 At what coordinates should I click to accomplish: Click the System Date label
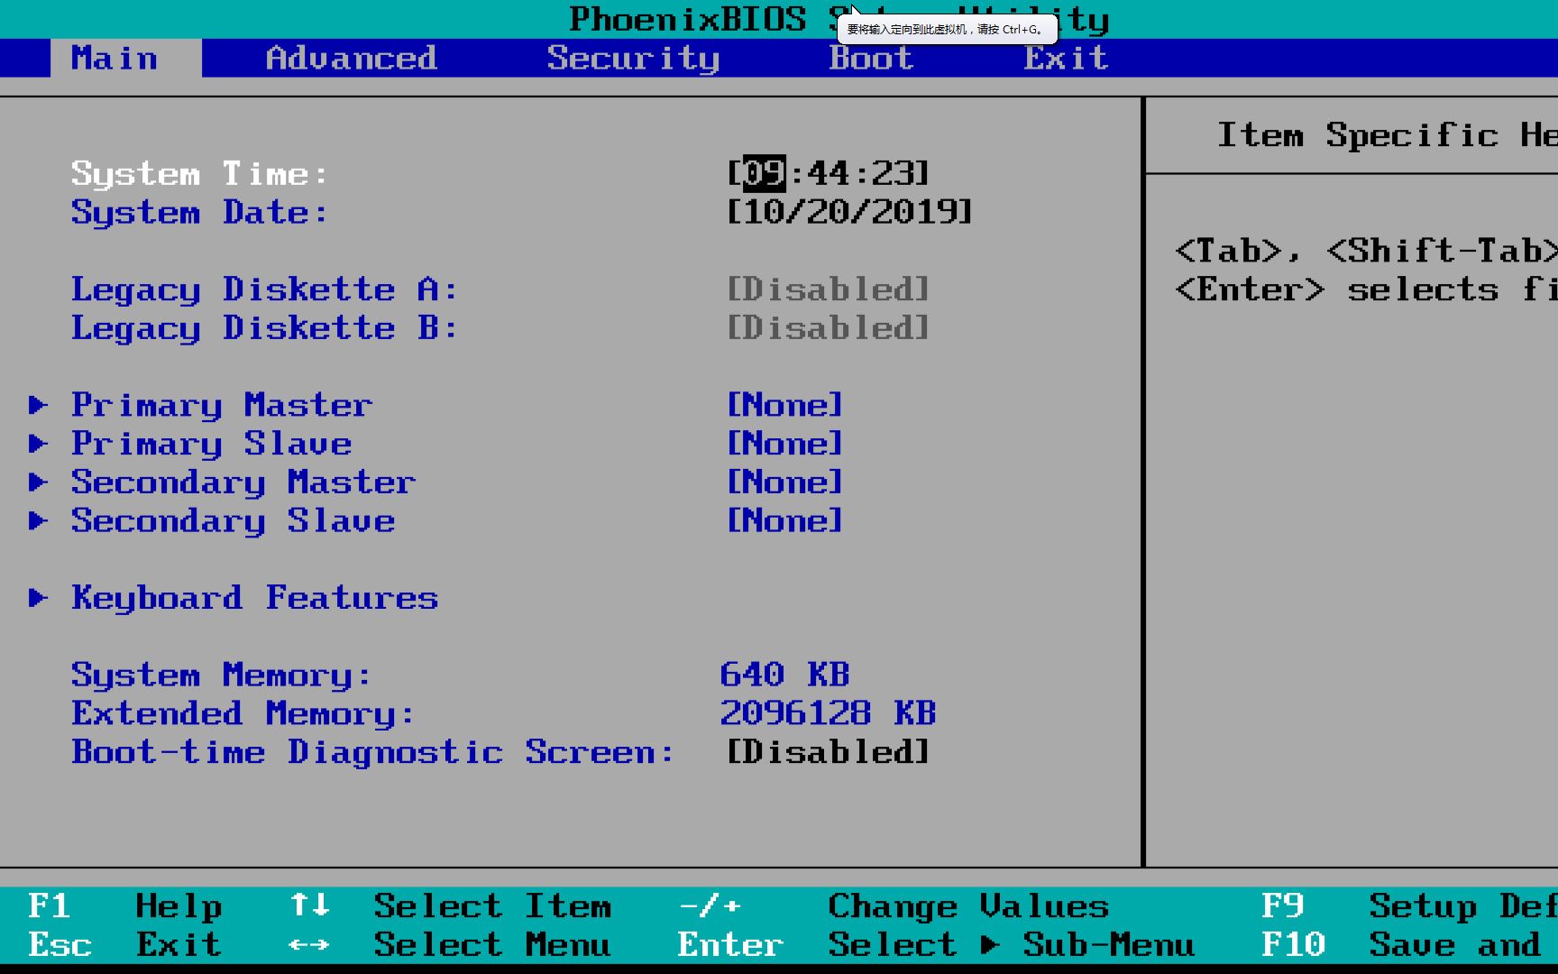199,212
